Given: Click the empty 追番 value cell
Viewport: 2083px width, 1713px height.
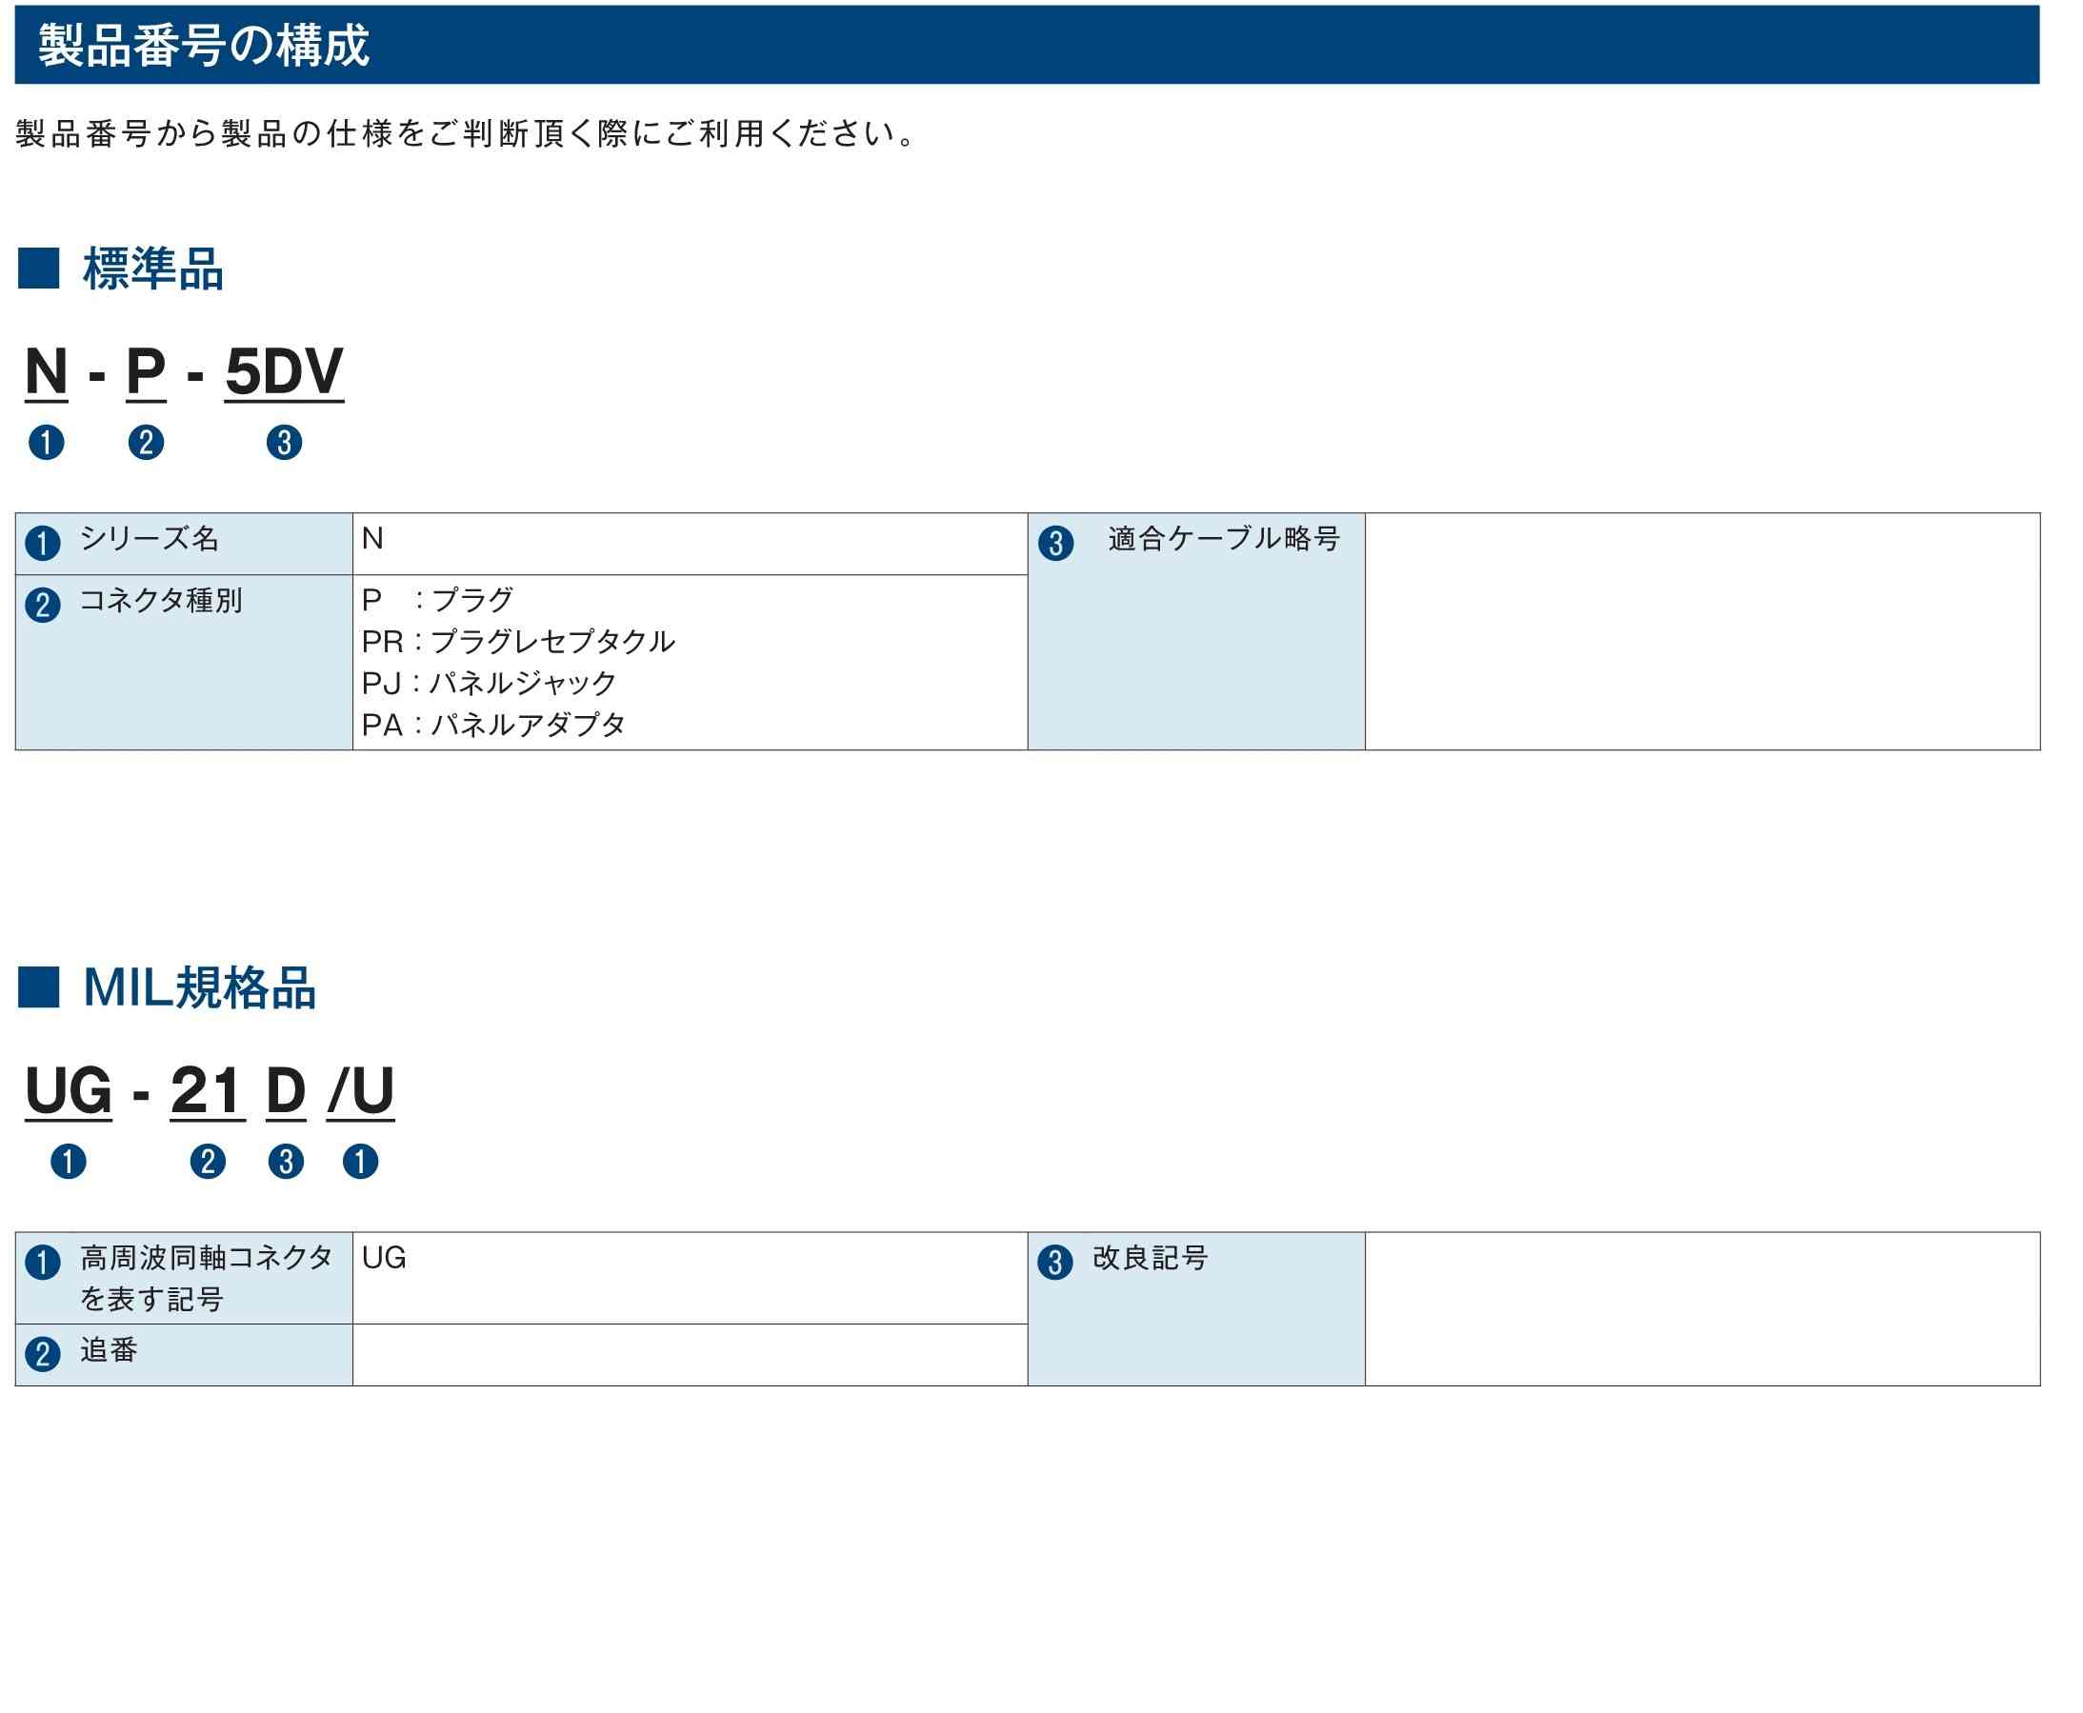Looking at the screenshot, I should pos(691,1355).
